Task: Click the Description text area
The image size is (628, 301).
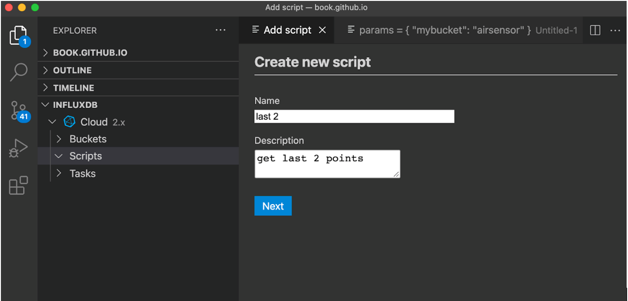Action: click(x=327, y=163)
